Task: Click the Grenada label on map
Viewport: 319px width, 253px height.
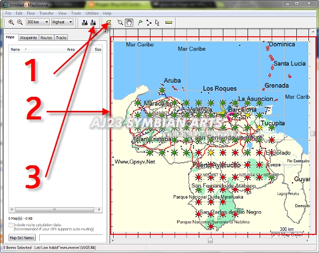Action: (x=277, y=85)
